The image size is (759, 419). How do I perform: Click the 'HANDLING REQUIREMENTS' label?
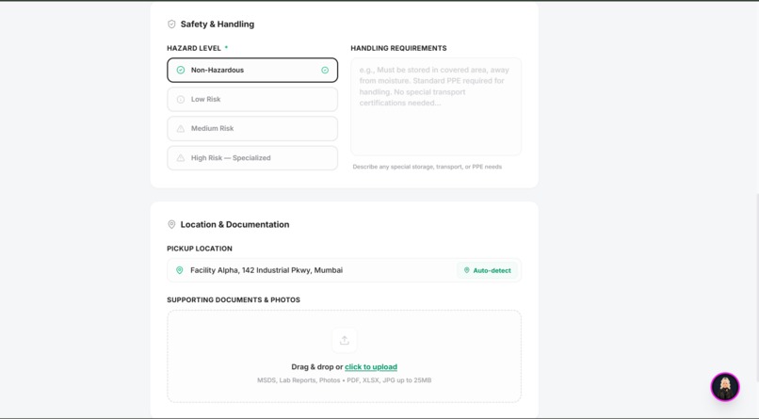[398, 48]
